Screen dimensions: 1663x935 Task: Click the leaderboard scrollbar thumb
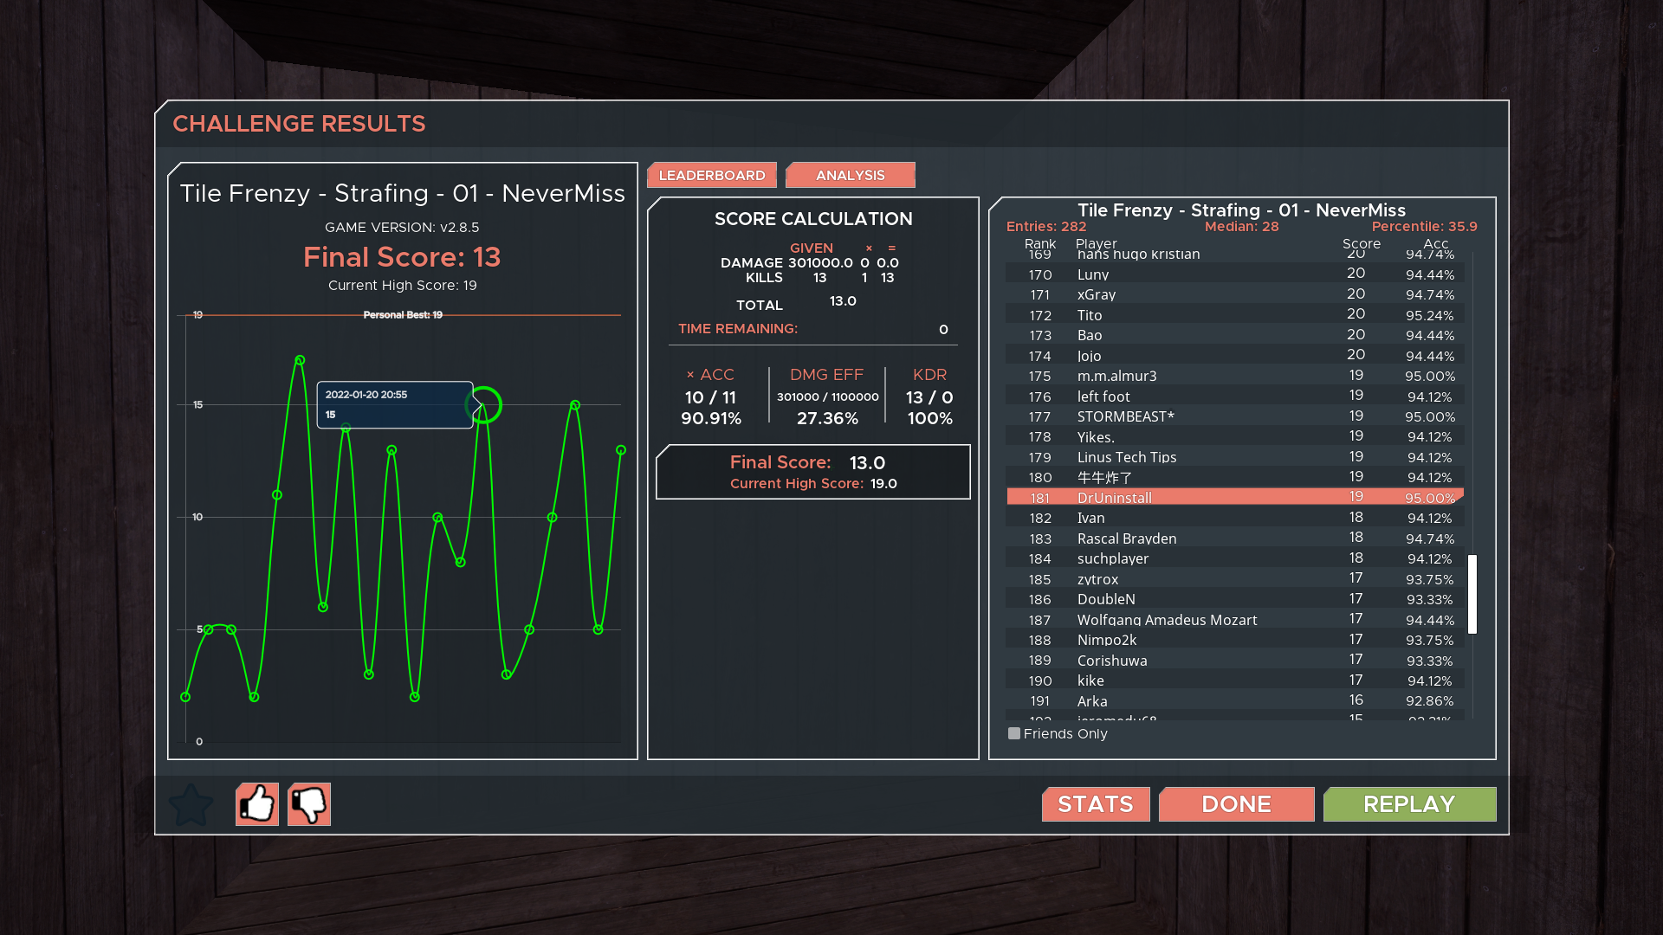coord(1472,594)
